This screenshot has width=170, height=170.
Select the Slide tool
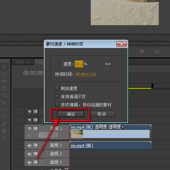click(4, 116)
